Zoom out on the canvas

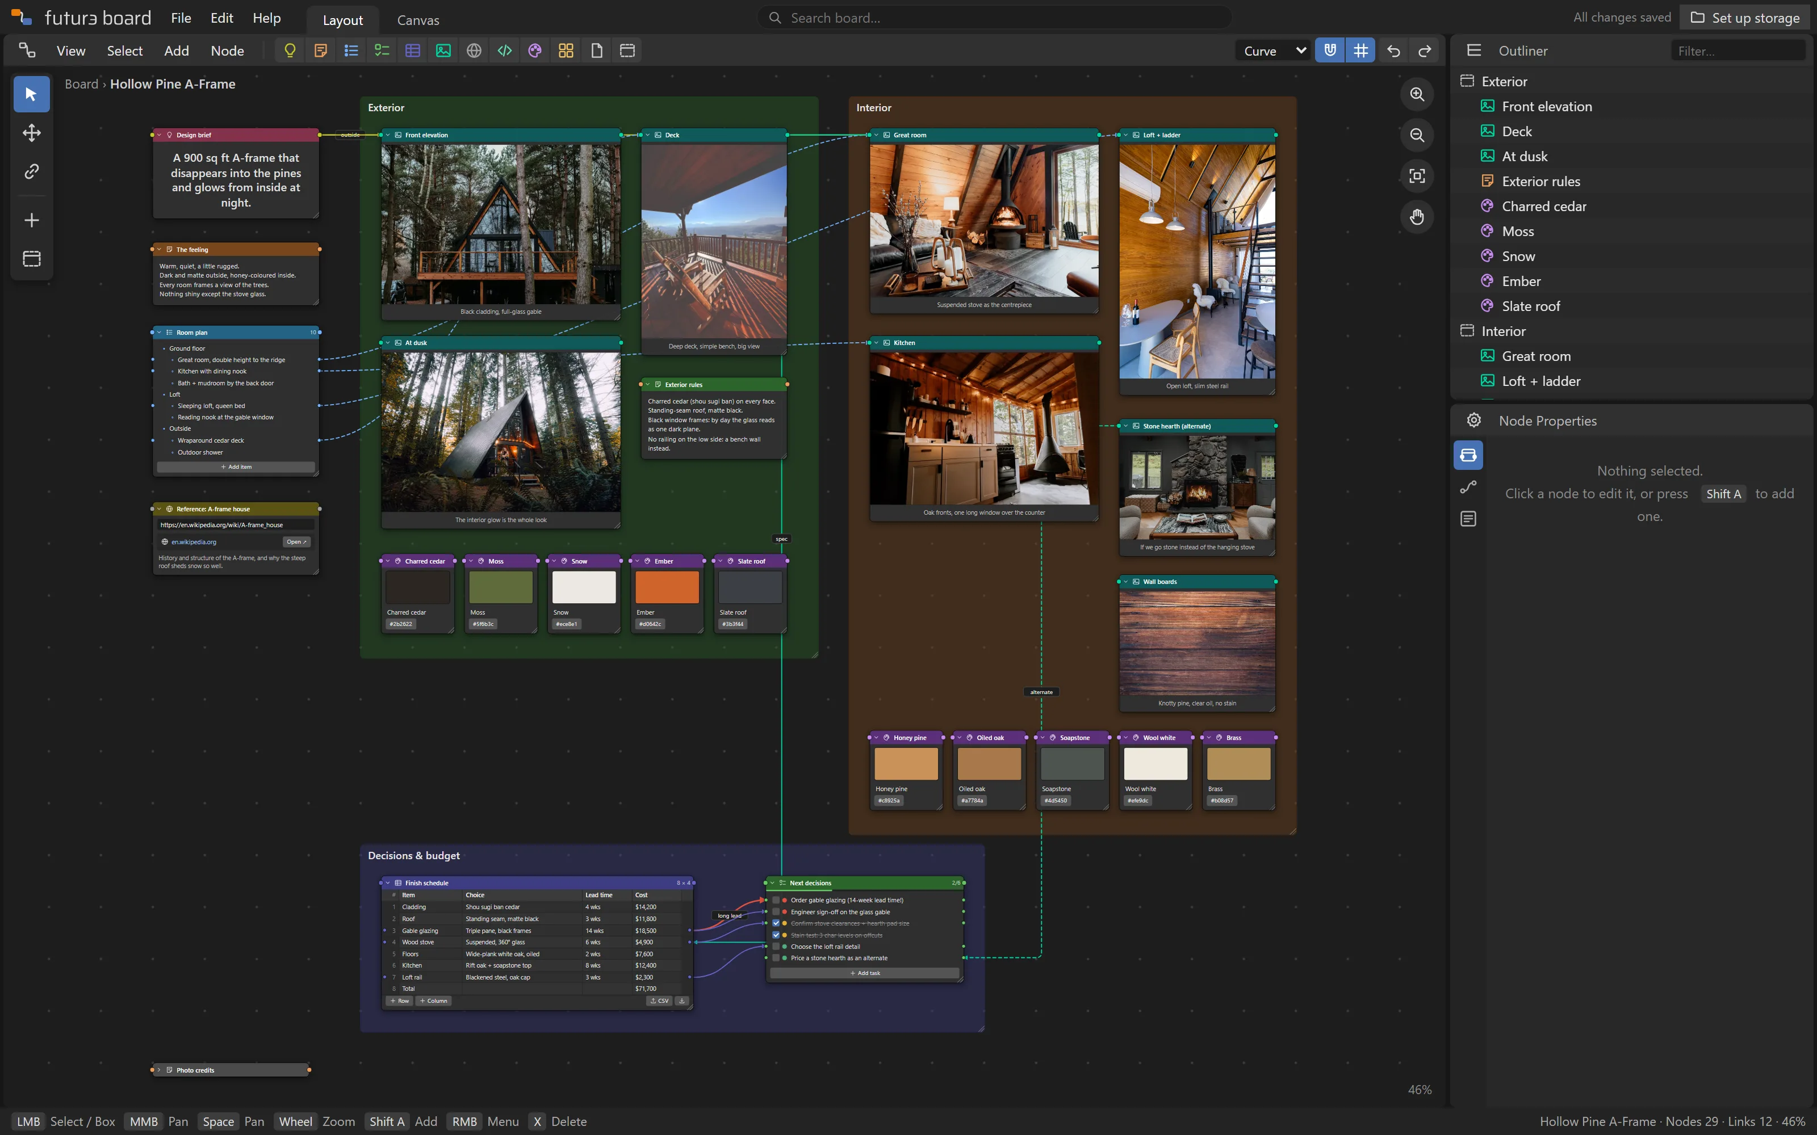[1417, 135]
